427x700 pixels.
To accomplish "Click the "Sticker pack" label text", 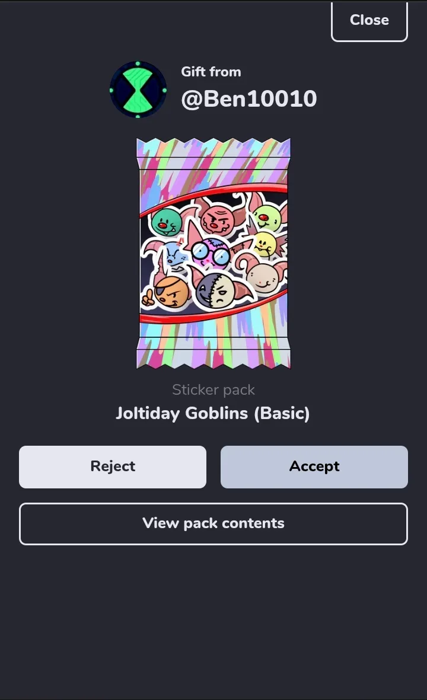I will [213, 390].
